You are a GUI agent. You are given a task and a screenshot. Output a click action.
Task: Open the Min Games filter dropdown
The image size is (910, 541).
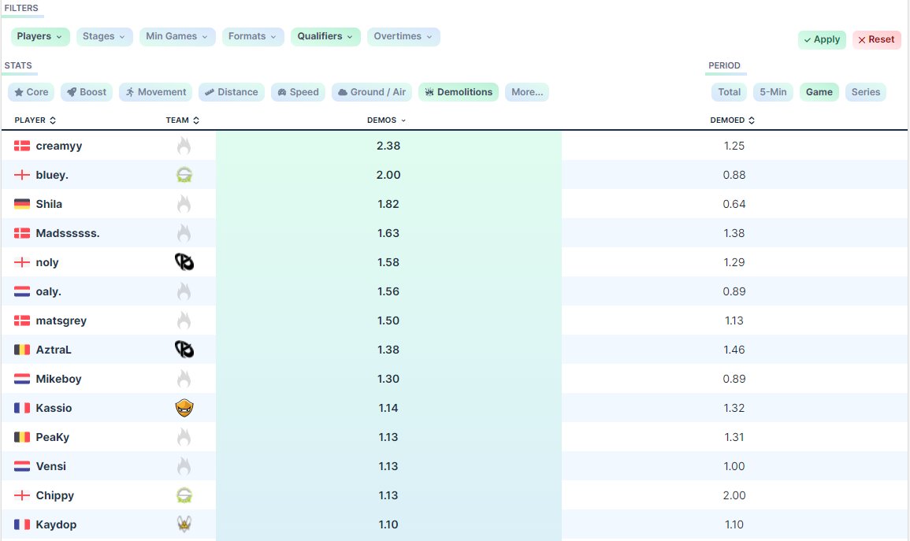tap(177, 36)
